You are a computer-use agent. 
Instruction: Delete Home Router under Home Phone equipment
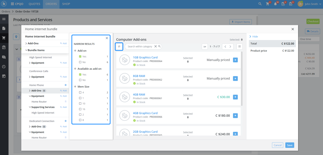pos(66,102)
